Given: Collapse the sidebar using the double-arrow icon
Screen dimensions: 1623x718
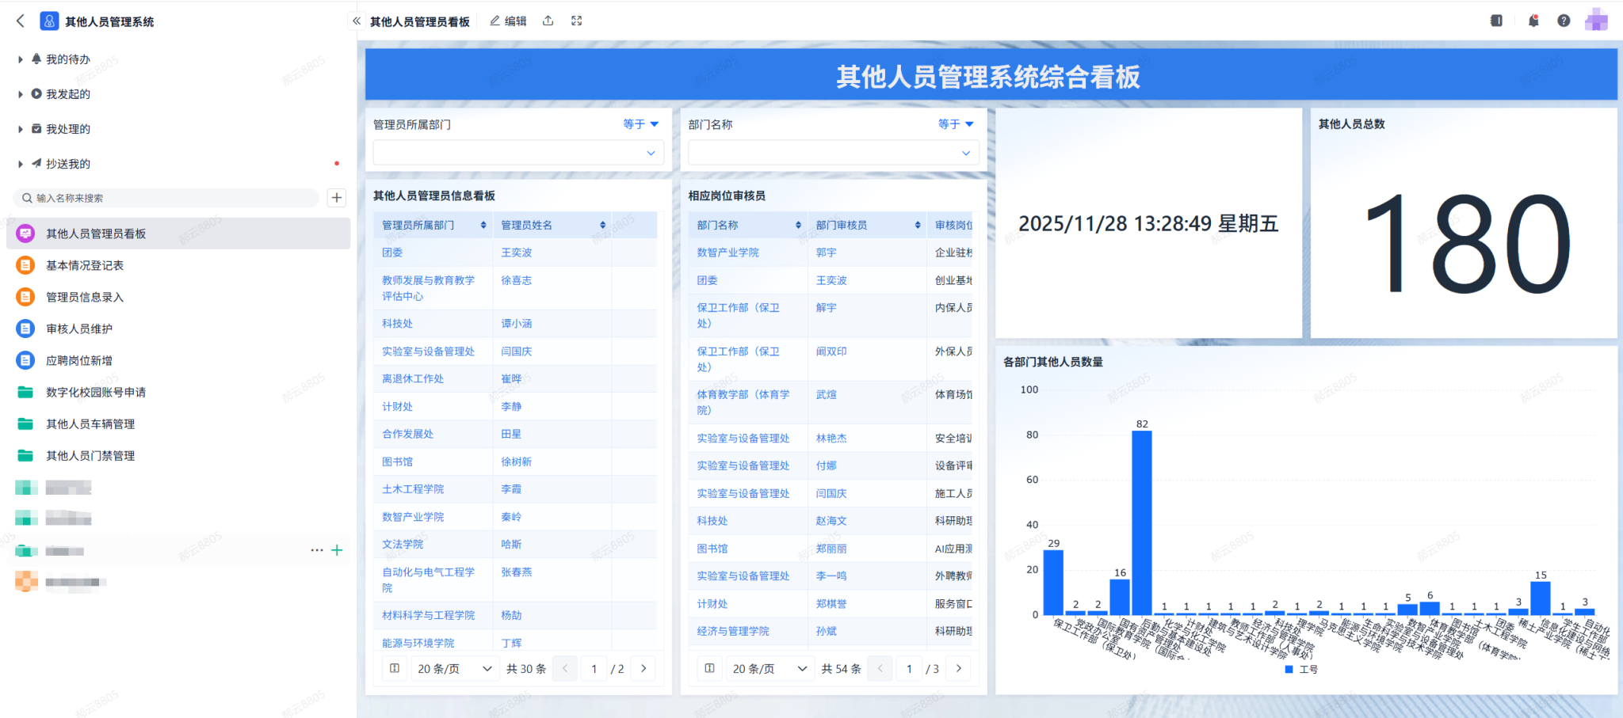Looking at the screenshot, I should pyautogui.click(x=356, y=21).
